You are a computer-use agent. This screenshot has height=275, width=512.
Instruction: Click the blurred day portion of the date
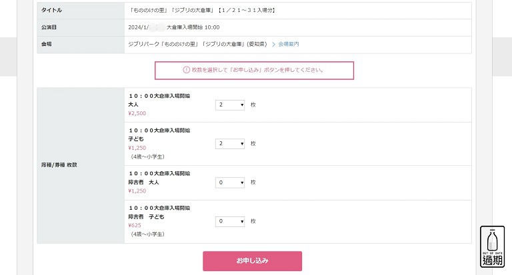157,27
